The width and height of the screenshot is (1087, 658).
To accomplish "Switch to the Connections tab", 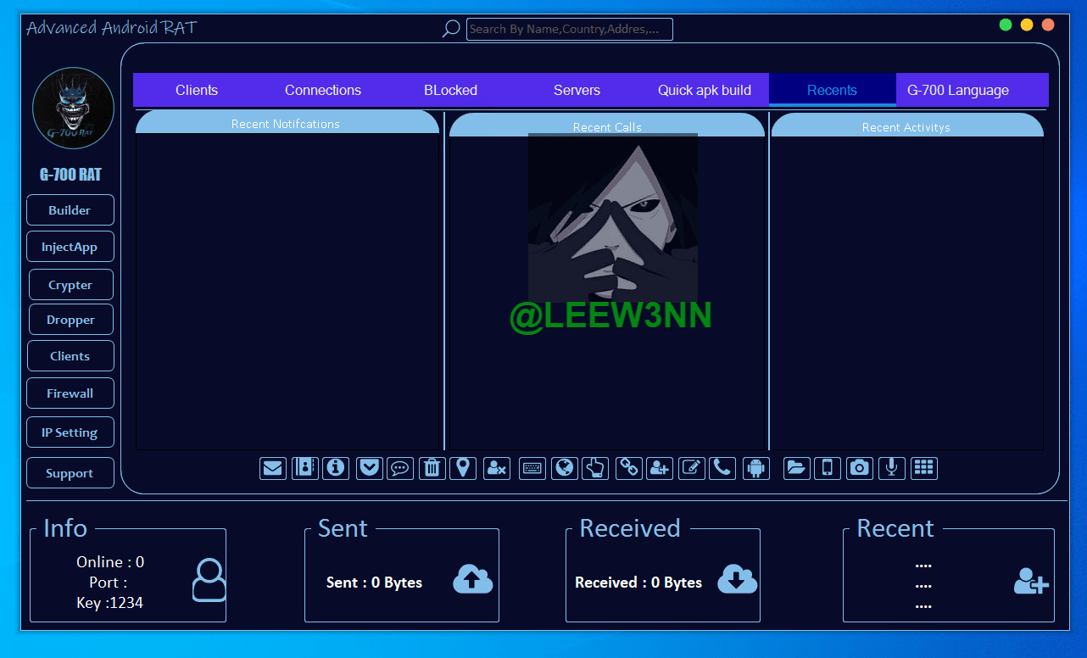I will (x=323, y=90).
